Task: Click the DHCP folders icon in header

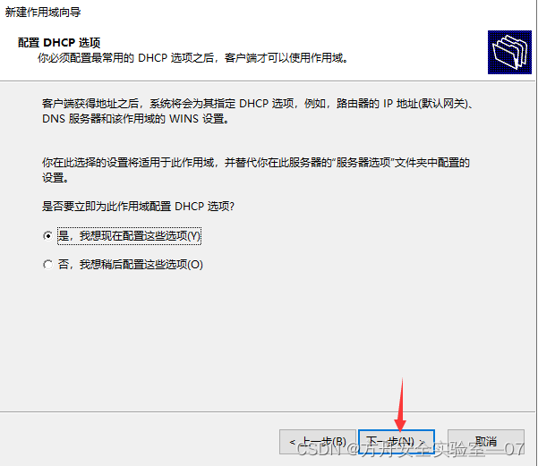Action: point(509,52)
